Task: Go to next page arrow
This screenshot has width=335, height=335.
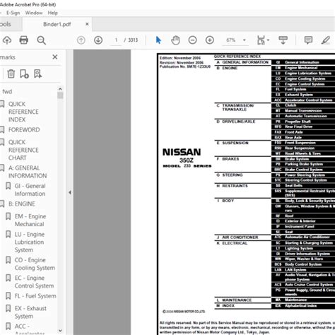Action: coord(98,40)
